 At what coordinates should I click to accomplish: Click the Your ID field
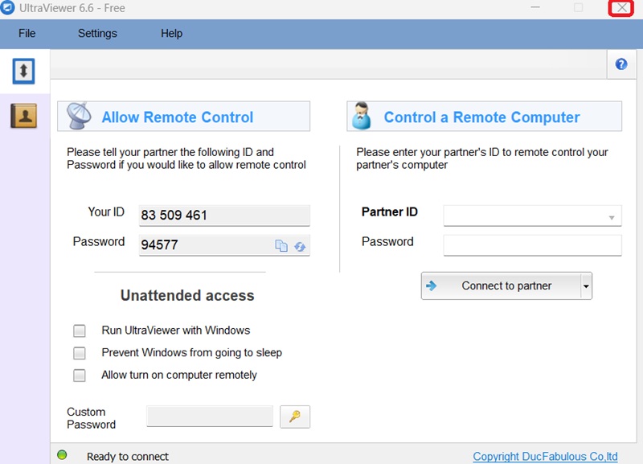tap(224, 216)
